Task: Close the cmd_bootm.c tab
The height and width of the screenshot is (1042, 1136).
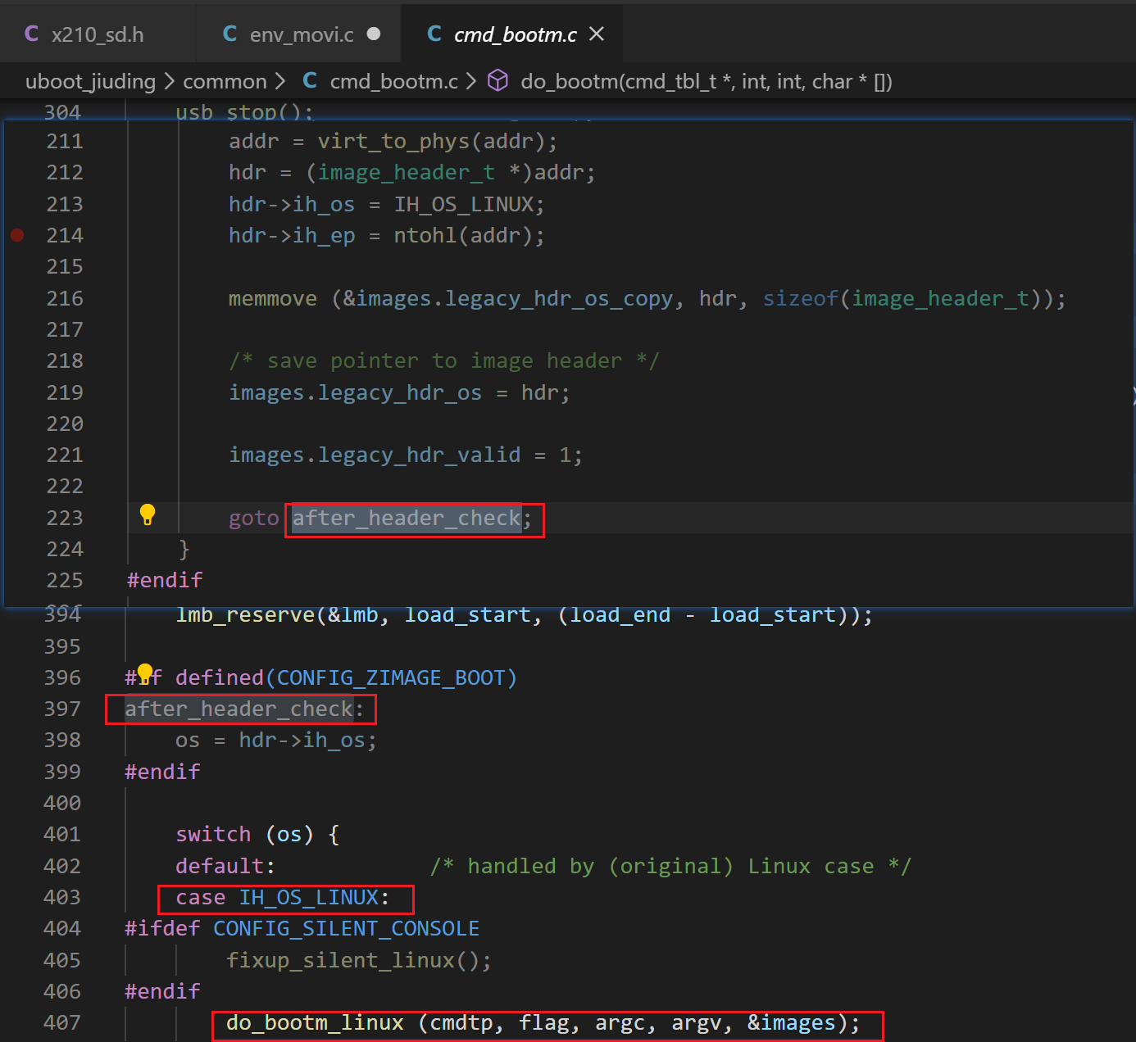Action: (597, 34)
